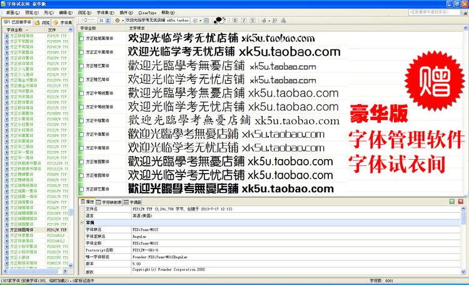Viewport: 469px width, 285px height.
Task: Open the 编辑 menu
Action: [x=66, y=13]
